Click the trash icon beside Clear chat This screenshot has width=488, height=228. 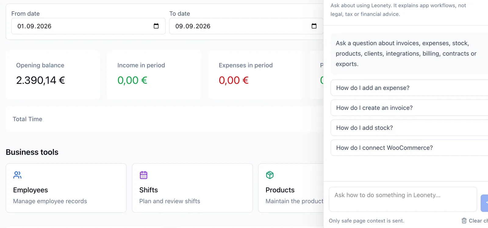pyautogui.click(x=464, y=220)
